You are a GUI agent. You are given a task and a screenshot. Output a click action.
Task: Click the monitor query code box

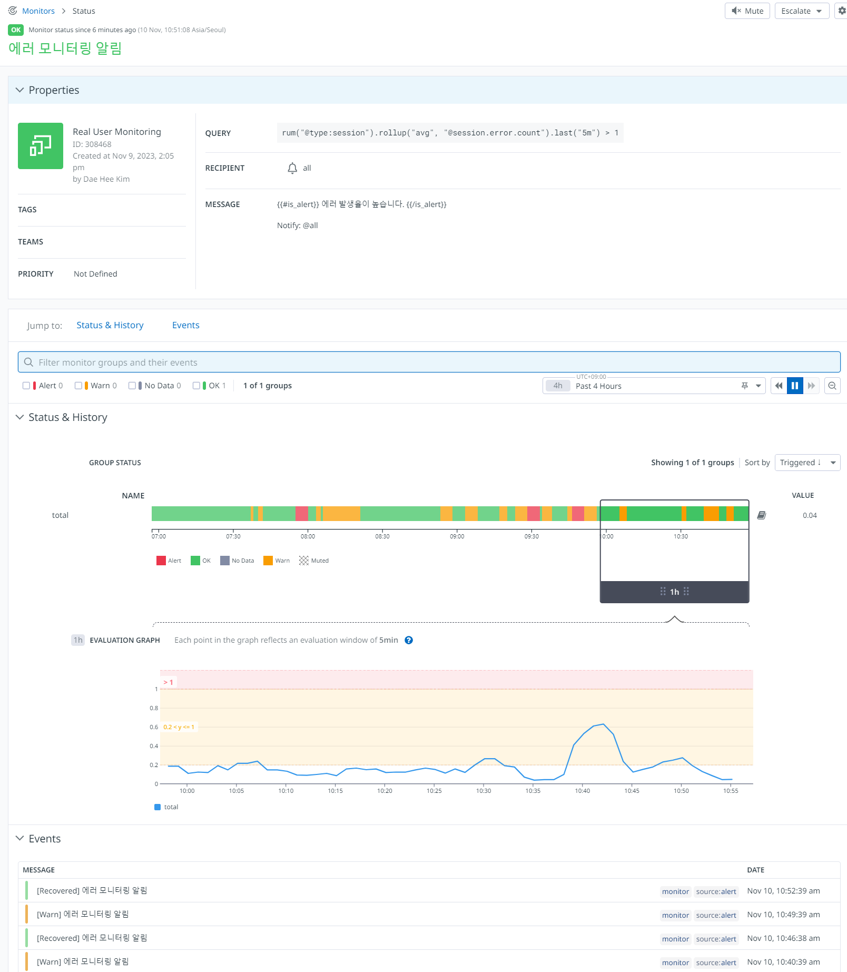(450, 133)
